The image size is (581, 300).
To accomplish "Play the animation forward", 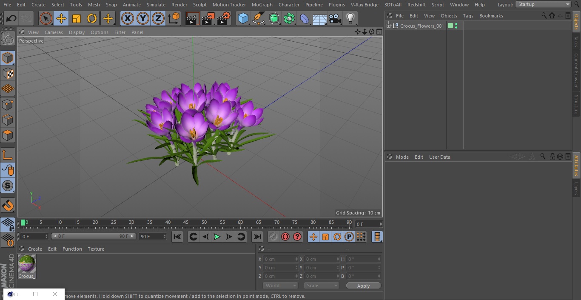I will [217, 237].
